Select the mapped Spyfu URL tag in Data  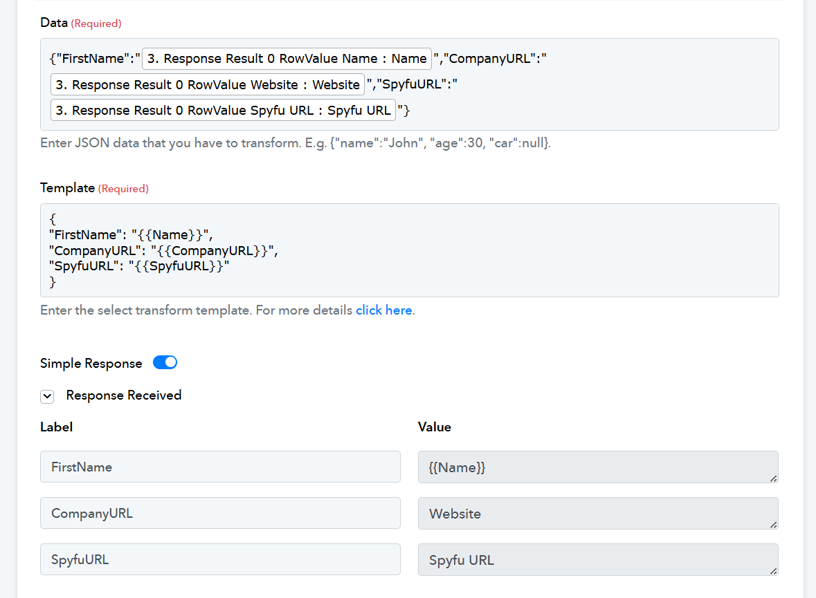tap(223, 111)
